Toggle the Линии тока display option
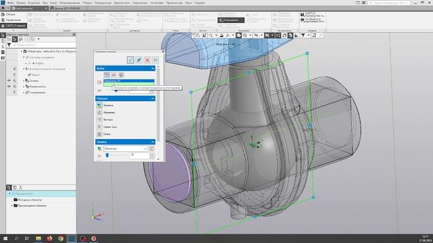Screen dimensions: 433x243 tap(99, 127)
